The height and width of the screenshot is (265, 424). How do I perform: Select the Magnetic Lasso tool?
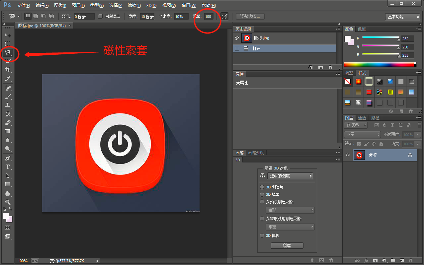point(8,52)
